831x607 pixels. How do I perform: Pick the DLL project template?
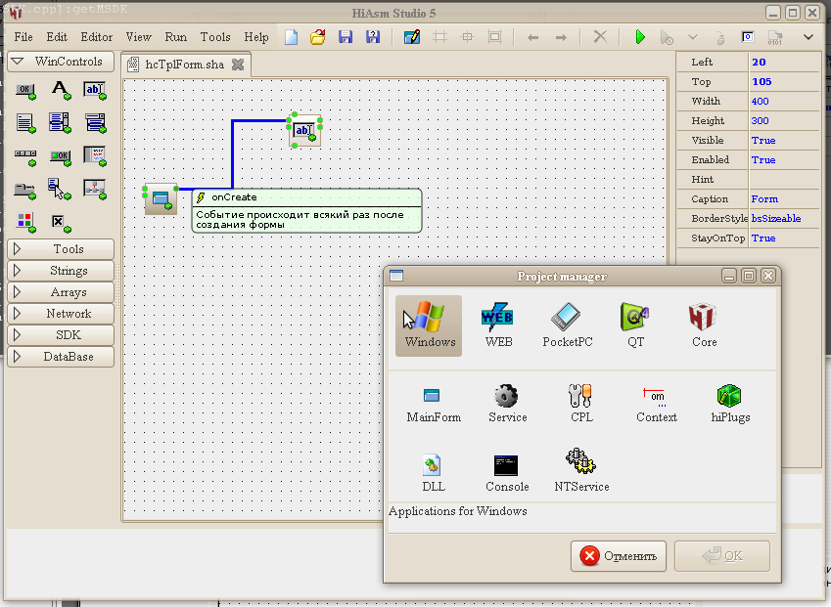click(x=433, y=473)
